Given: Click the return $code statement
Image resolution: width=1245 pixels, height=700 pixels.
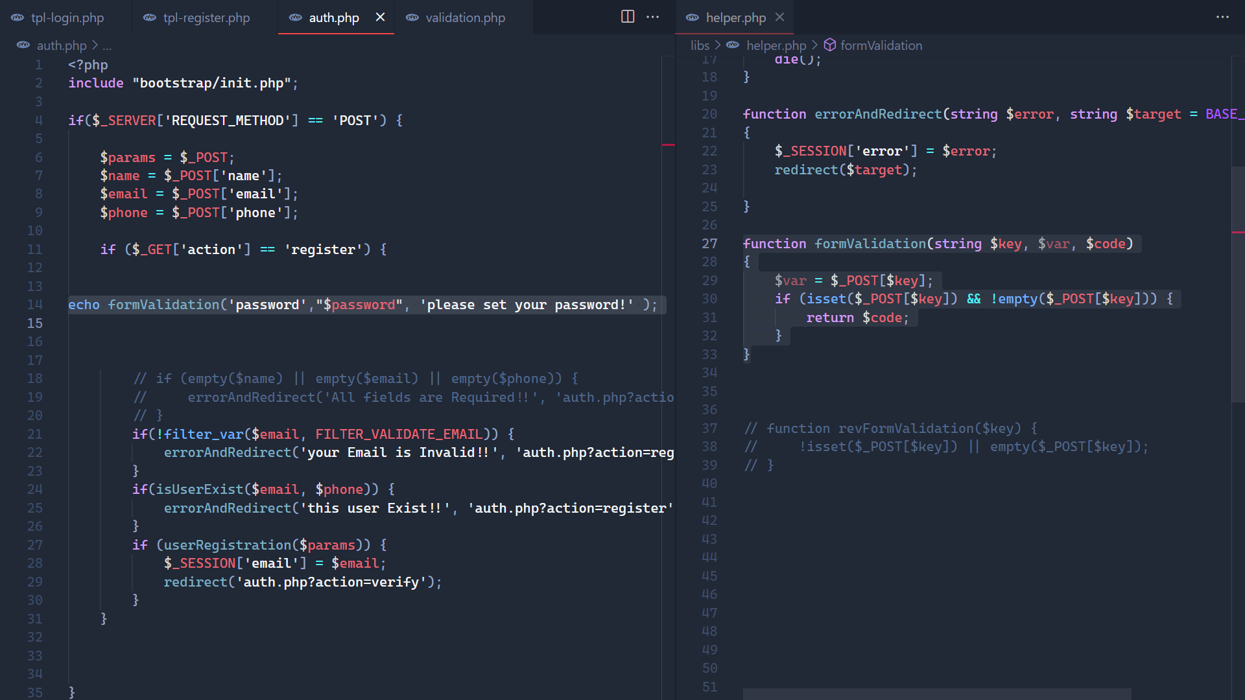Looking at the screenshot, I should (857, 318).
